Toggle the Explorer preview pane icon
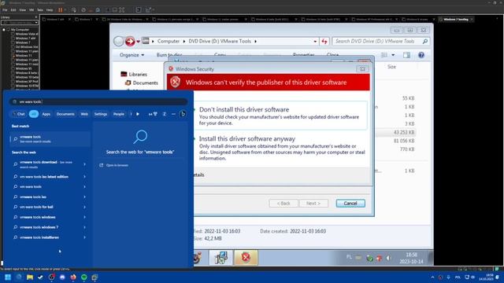Viewport: 504px width, 283px height. click(406, 55)
